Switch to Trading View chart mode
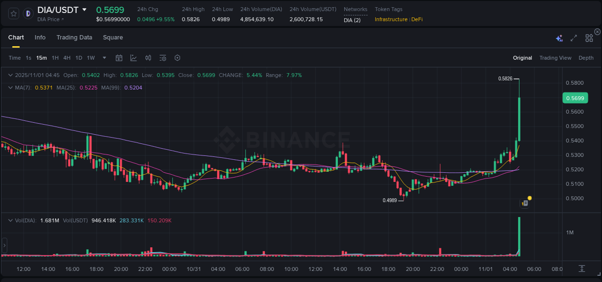Viewport: 602px width, 282px height. pyautogui.click(x=555, y=58)
